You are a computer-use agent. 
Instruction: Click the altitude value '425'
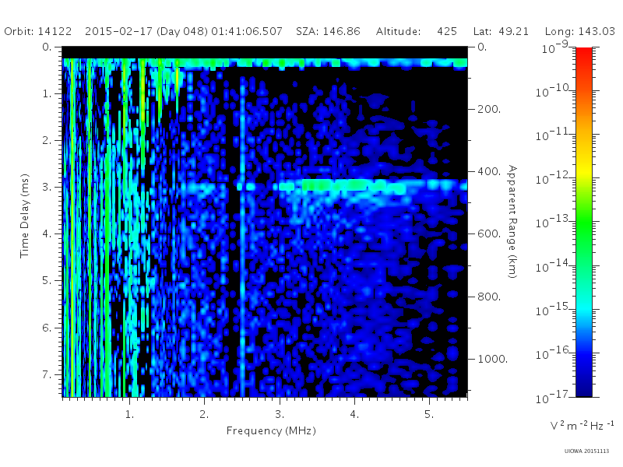click(447, 31)
